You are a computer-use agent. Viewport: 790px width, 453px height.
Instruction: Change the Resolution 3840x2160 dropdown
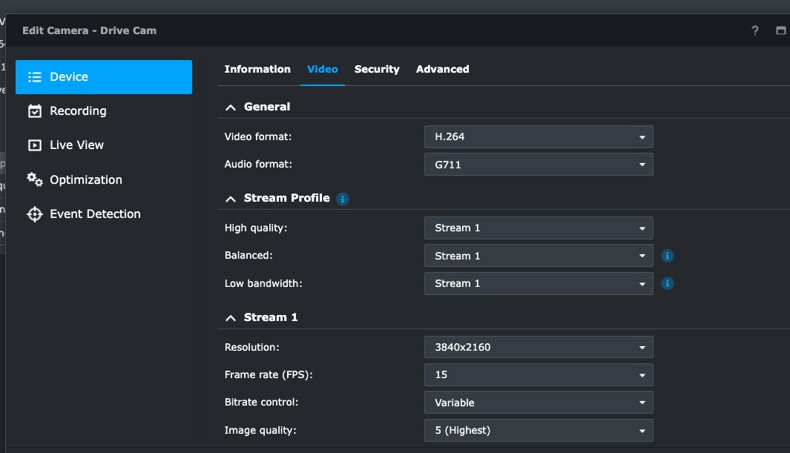pyautogui.click(x=539, y=347)
